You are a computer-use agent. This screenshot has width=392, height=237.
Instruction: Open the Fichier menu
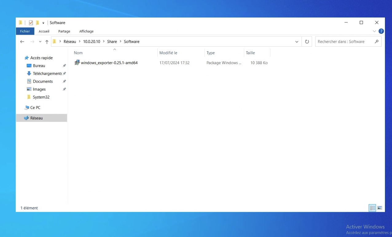click(x=25, y=31)
